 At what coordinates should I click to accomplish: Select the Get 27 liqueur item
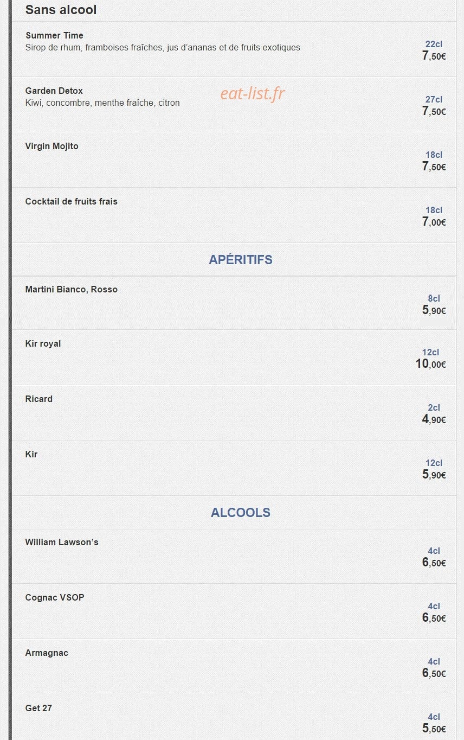point(234,717)
